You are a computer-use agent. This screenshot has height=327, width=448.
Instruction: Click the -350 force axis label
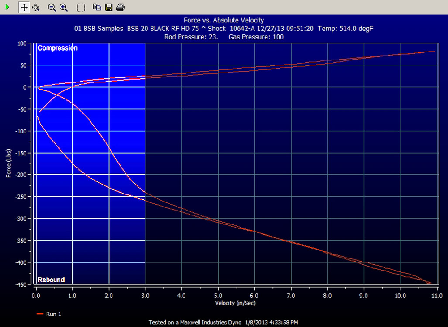click(x=20, y=241)
